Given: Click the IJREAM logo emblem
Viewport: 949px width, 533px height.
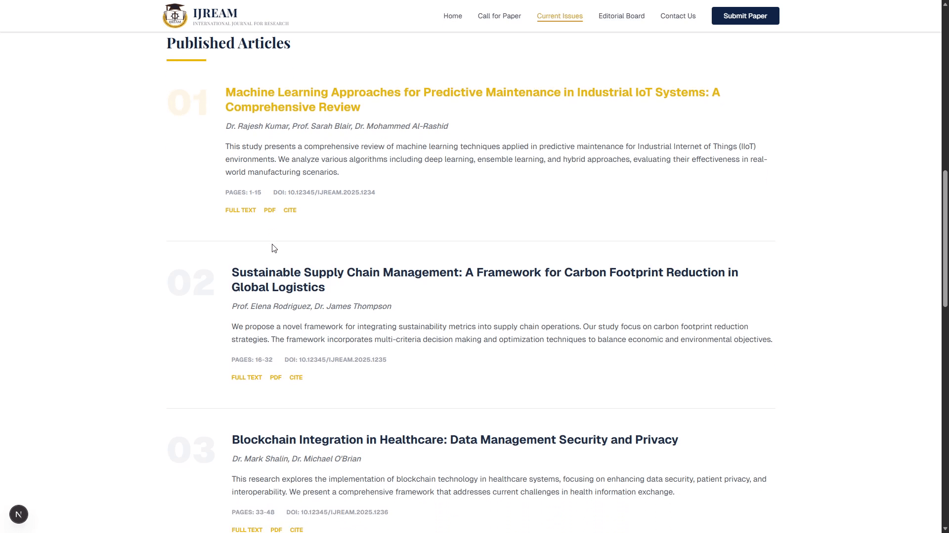Looking at the screenshot, I should tap(175, 16).
